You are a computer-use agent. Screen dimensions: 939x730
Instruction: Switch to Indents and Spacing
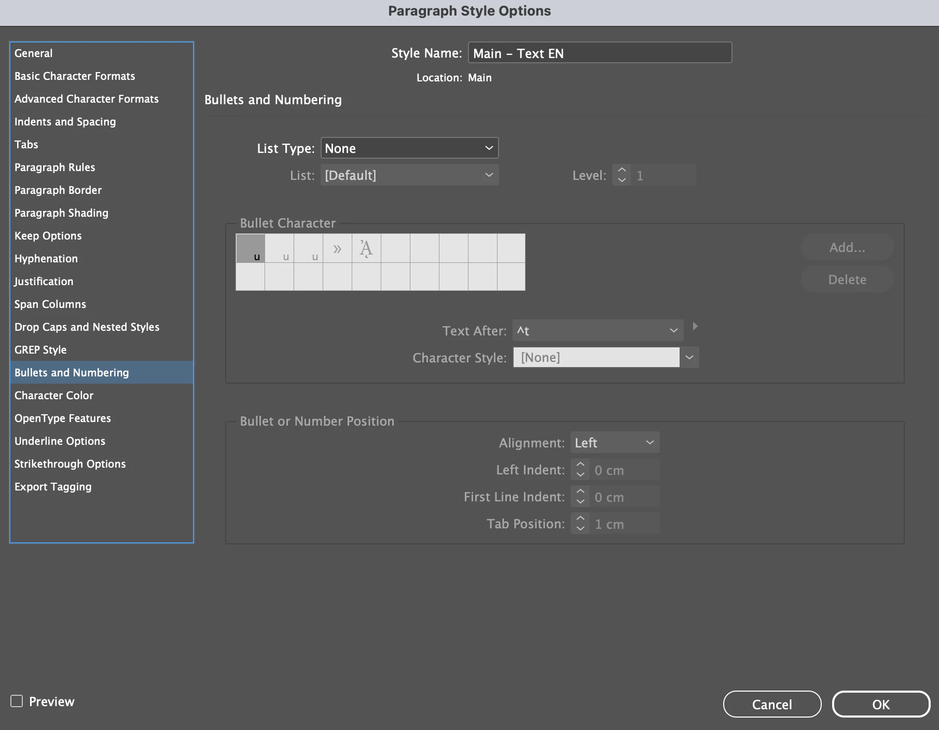102,121
